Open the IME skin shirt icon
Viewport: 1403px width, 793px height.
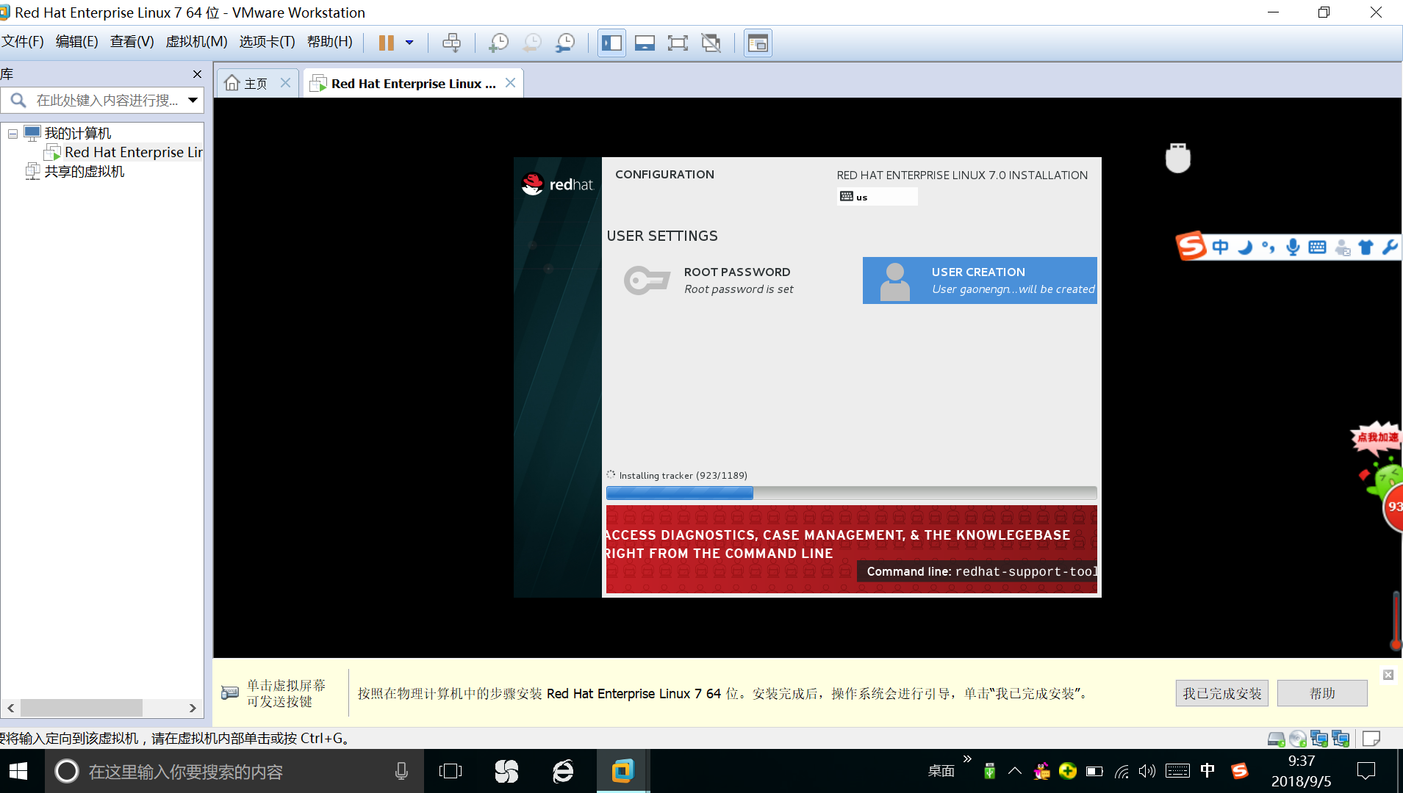coord(1366,247)
